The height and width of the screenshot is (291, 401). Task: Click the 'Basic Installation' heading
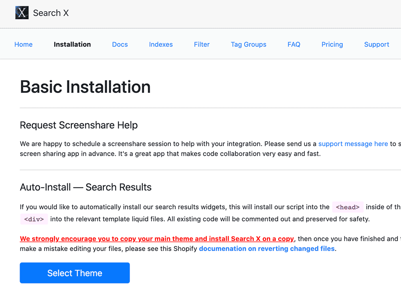[85, 87]
